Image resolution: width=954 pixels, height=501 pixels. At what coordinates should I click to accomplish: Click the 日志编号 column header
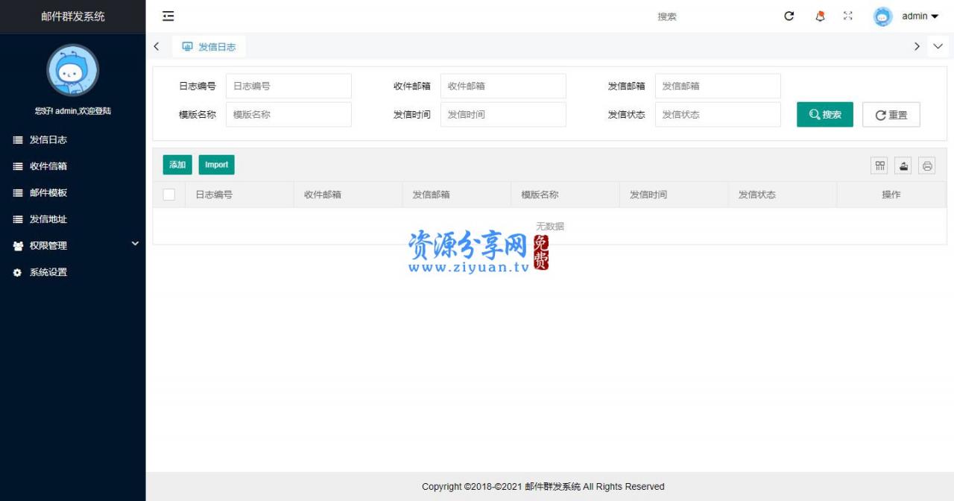239,195
